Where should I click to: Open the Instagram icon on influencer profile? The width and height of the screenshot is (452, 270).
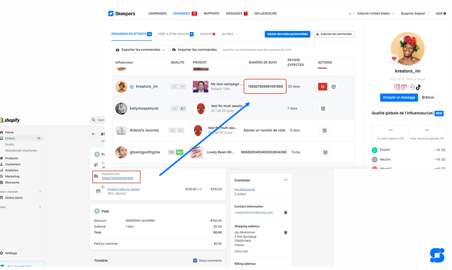tap(397, 87)
